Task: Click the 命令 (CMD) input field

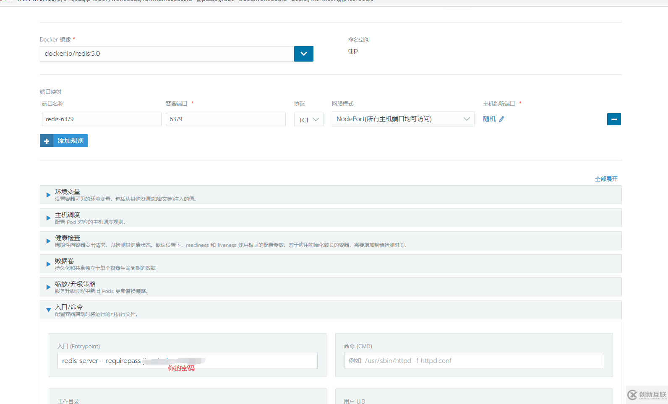Action: coord(474,361)
